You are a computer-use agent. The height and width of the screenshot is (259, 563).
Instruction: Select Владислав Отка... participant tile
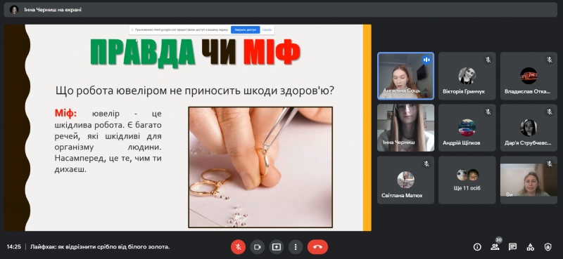coord(529,76)
